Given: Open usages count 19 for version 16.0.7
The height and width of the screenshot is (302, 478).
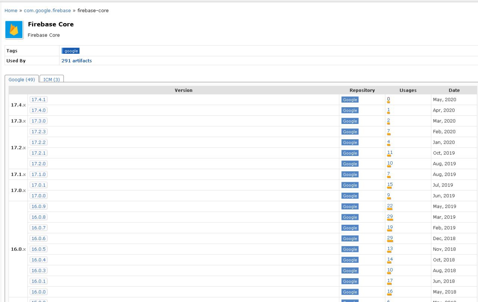Looking at the screenshot, I should 390,227.
